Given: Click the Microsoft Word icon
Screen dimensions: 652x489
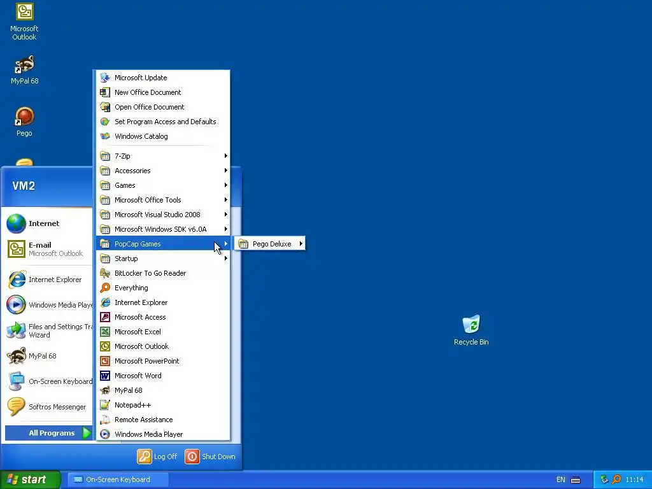Looking at the screenshot, I should pyautogui.click(x=105, y=376).
